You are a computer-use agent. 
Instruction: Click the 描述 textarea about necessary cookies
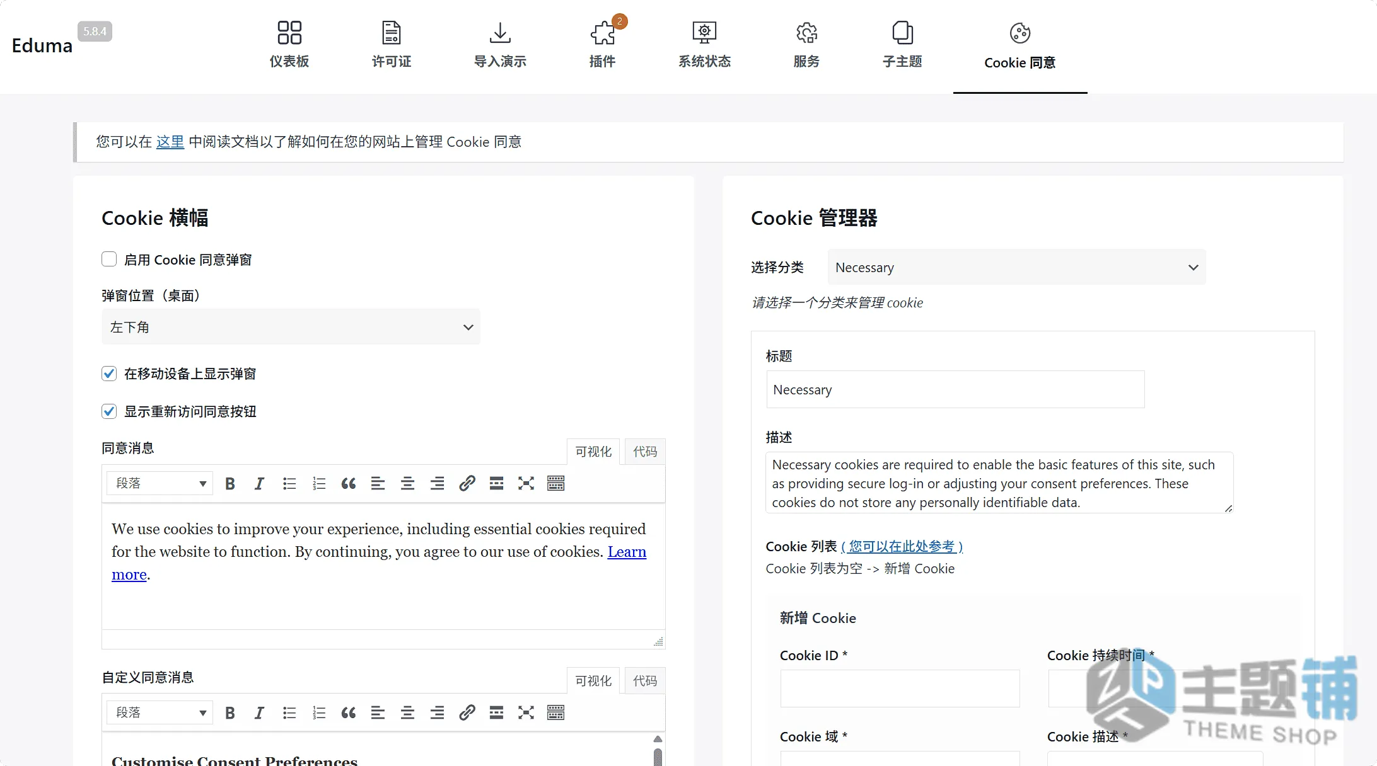point(999,483)
